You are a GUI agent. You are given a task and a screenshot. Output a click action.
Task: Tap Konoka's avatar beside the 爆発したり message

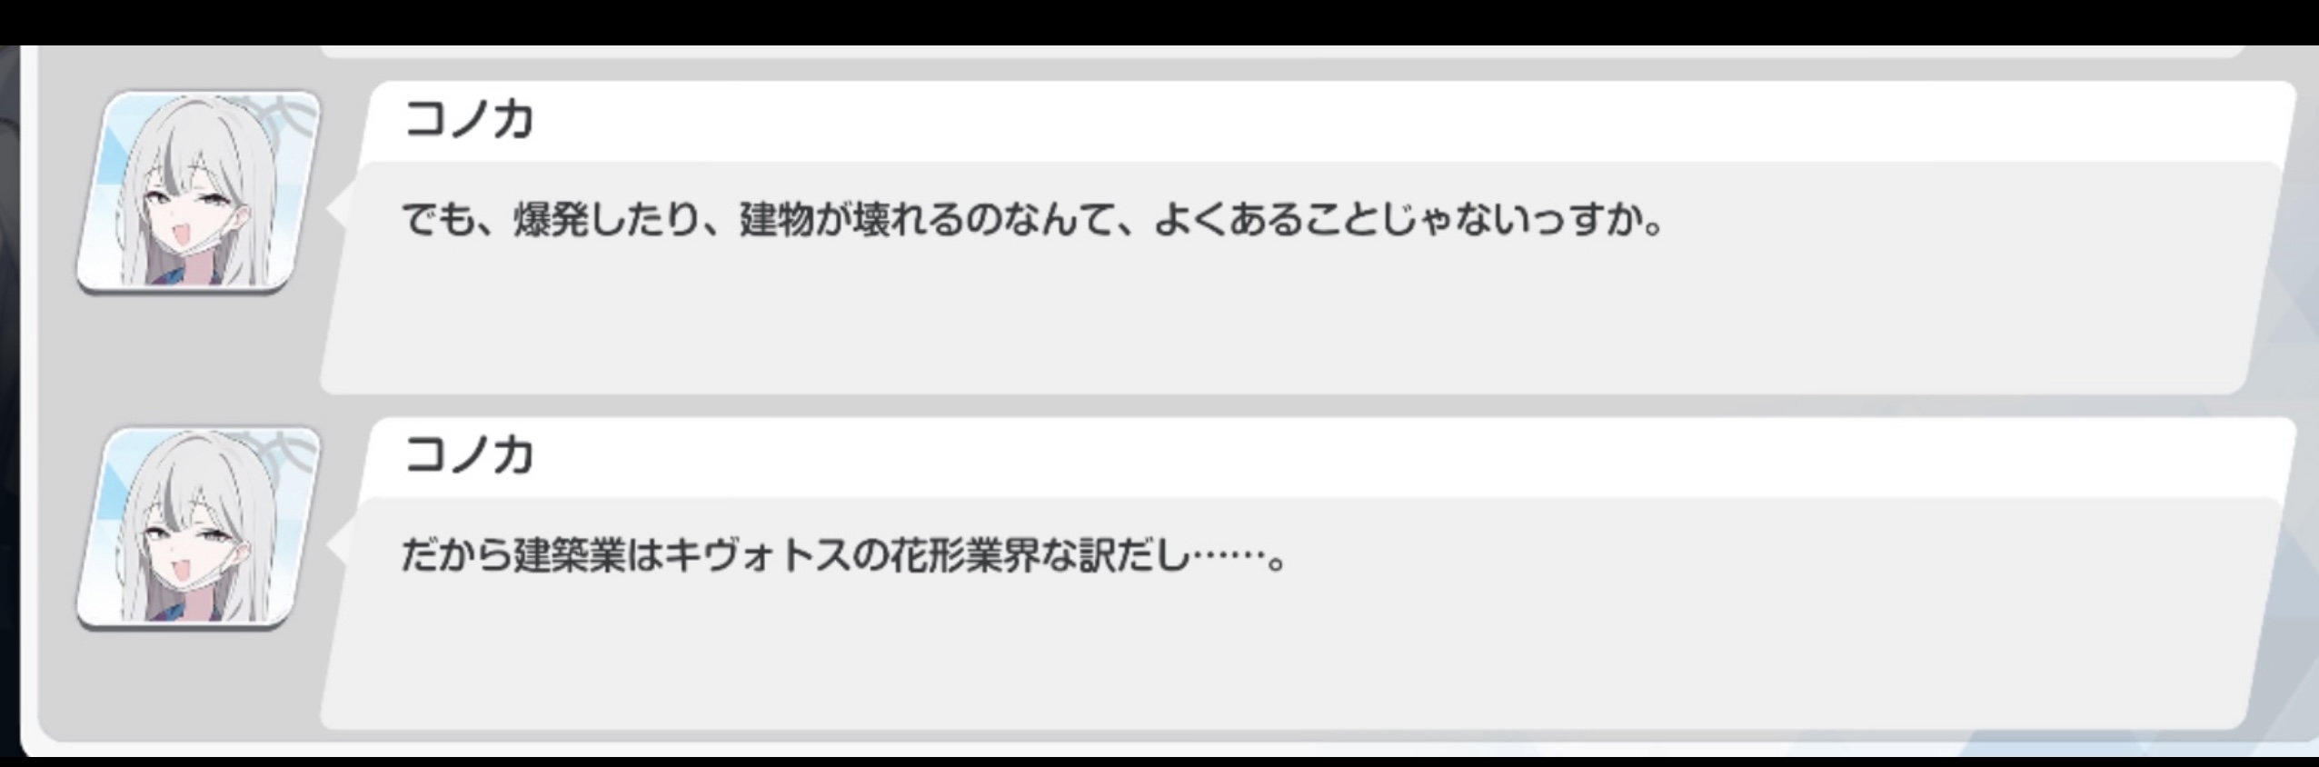pos(199,192)
